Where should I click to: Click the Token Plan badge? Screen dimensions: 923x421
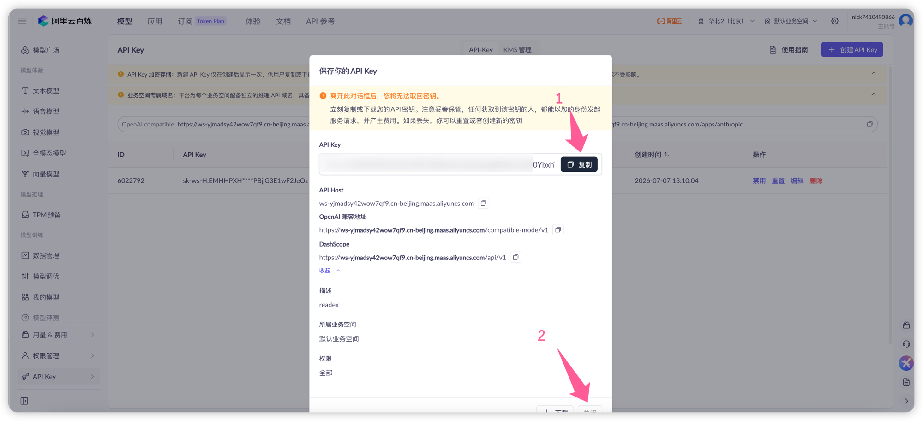pyautogui.click(x=210, y=21)
